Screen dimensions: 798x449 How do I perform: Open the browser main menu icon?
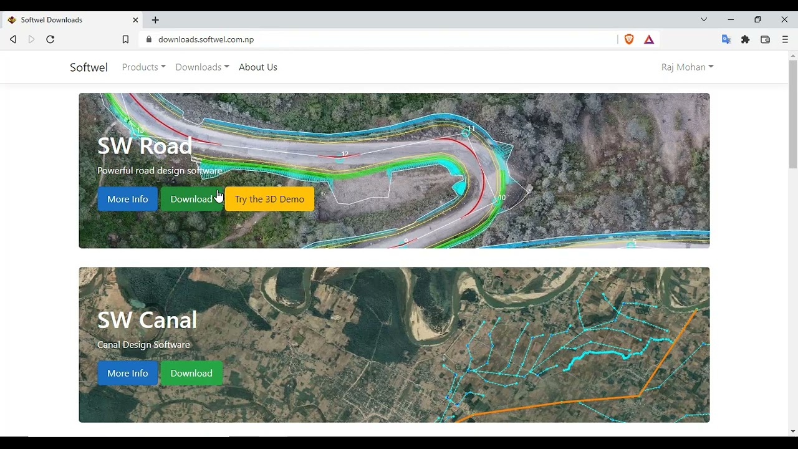[x=786, y=39]
